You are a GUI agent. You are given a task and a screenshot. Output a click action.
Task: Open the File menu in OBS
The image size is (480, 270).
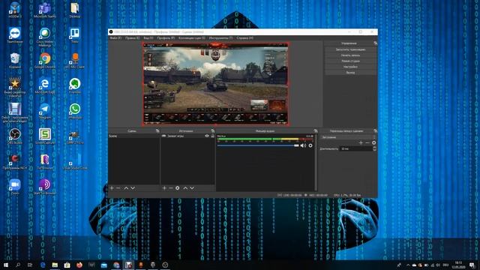[115, 38]
